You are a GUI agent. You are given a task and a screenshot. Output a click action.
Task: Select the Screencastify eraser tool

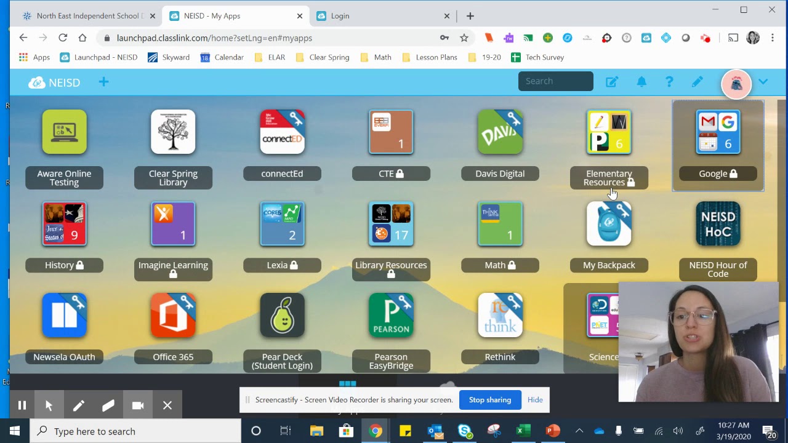coord(108,405)
